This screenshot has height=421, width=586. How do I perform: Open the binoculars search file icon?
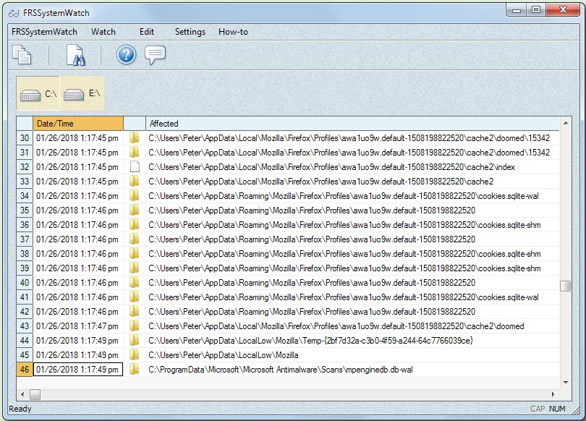75,55
